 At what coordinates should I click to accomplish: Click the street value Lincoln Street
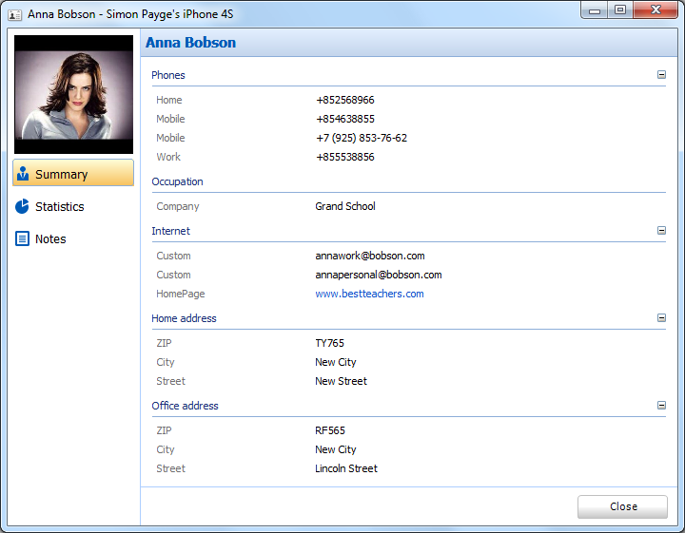click(x=346, y=468)
